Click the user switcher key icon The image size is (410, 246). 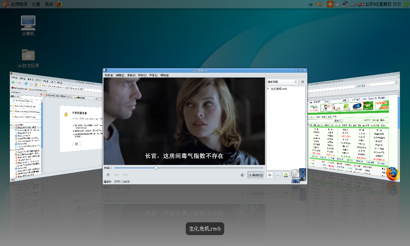[319, 4]
